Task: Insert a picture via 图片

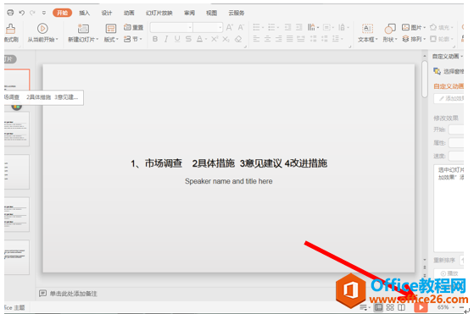Action: 413,27
